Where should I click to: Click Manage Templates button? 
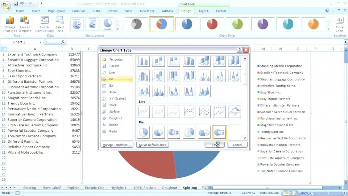pyautogui.click(x=117, y=145)
